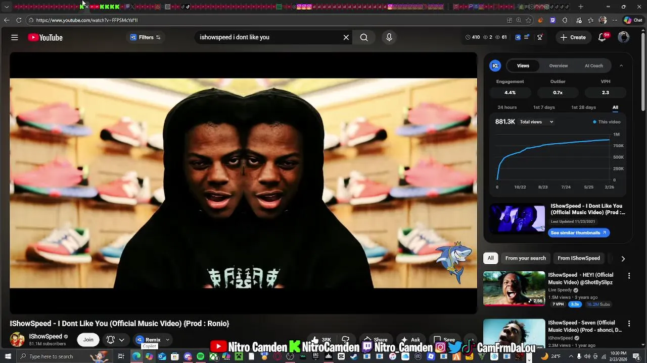Collapse the vidIQ panel with the chevron
Image resolution: width=647 pixels, height=363 pixels.
coord(621,66)
